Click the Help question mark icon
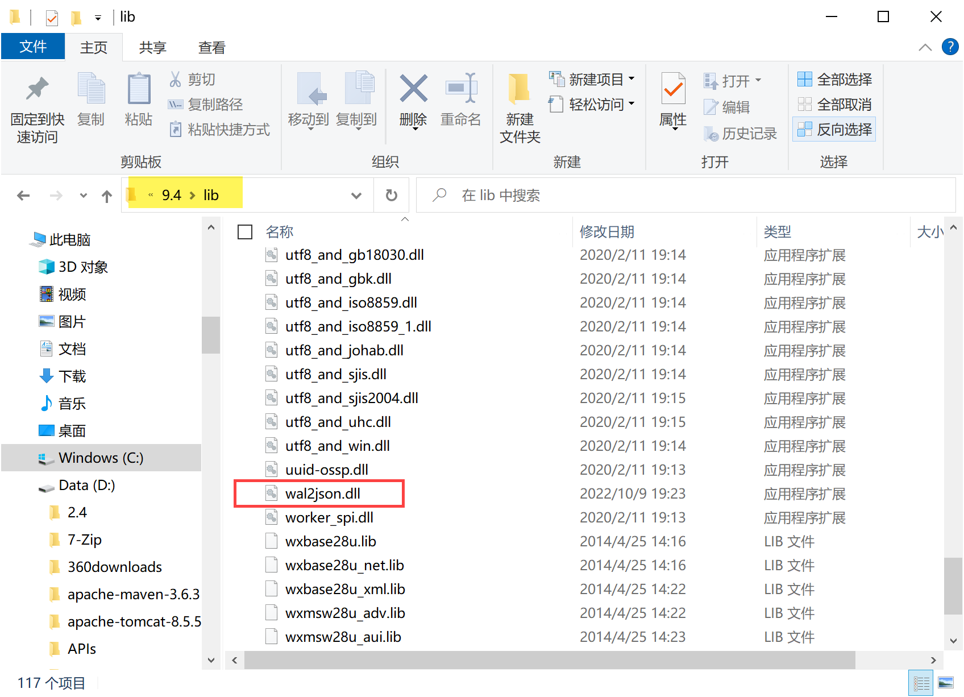 coord(950,47)
